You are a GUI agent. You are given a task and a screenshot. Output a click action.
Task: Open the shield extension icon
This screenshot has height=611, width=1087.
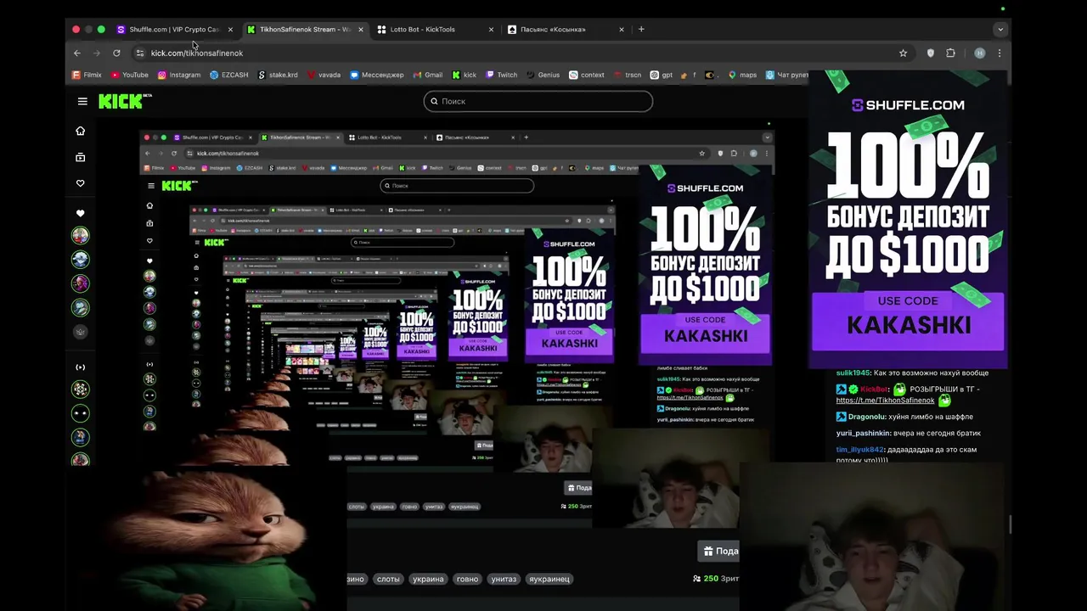point(931,53)
